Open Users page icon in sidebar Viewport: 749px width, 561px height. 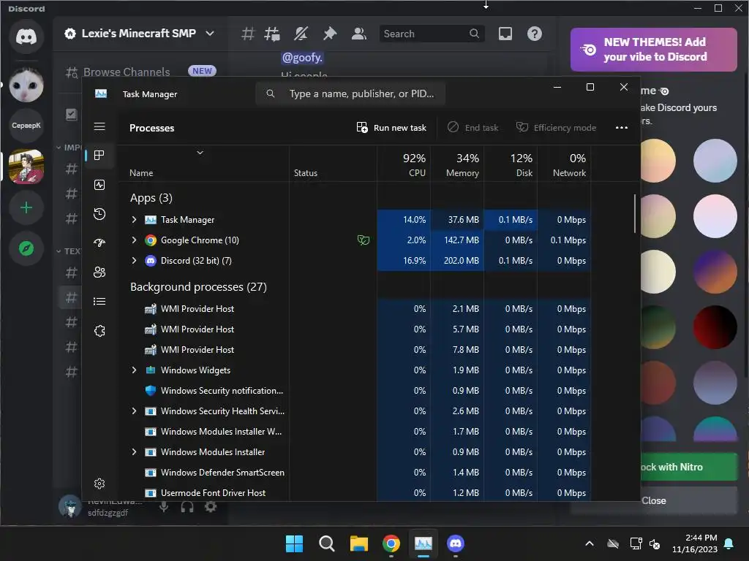click(x=99, y=272)
